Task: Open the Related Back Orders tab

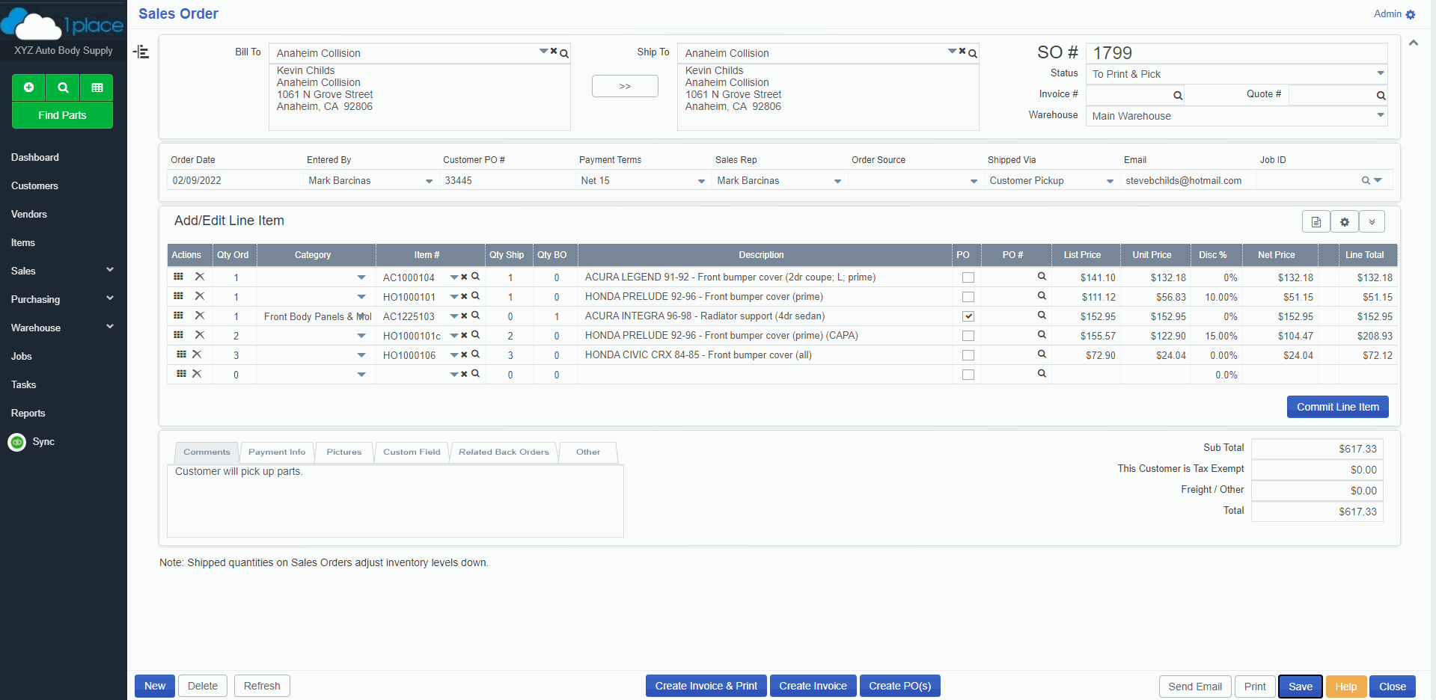Action: (504, 452)
